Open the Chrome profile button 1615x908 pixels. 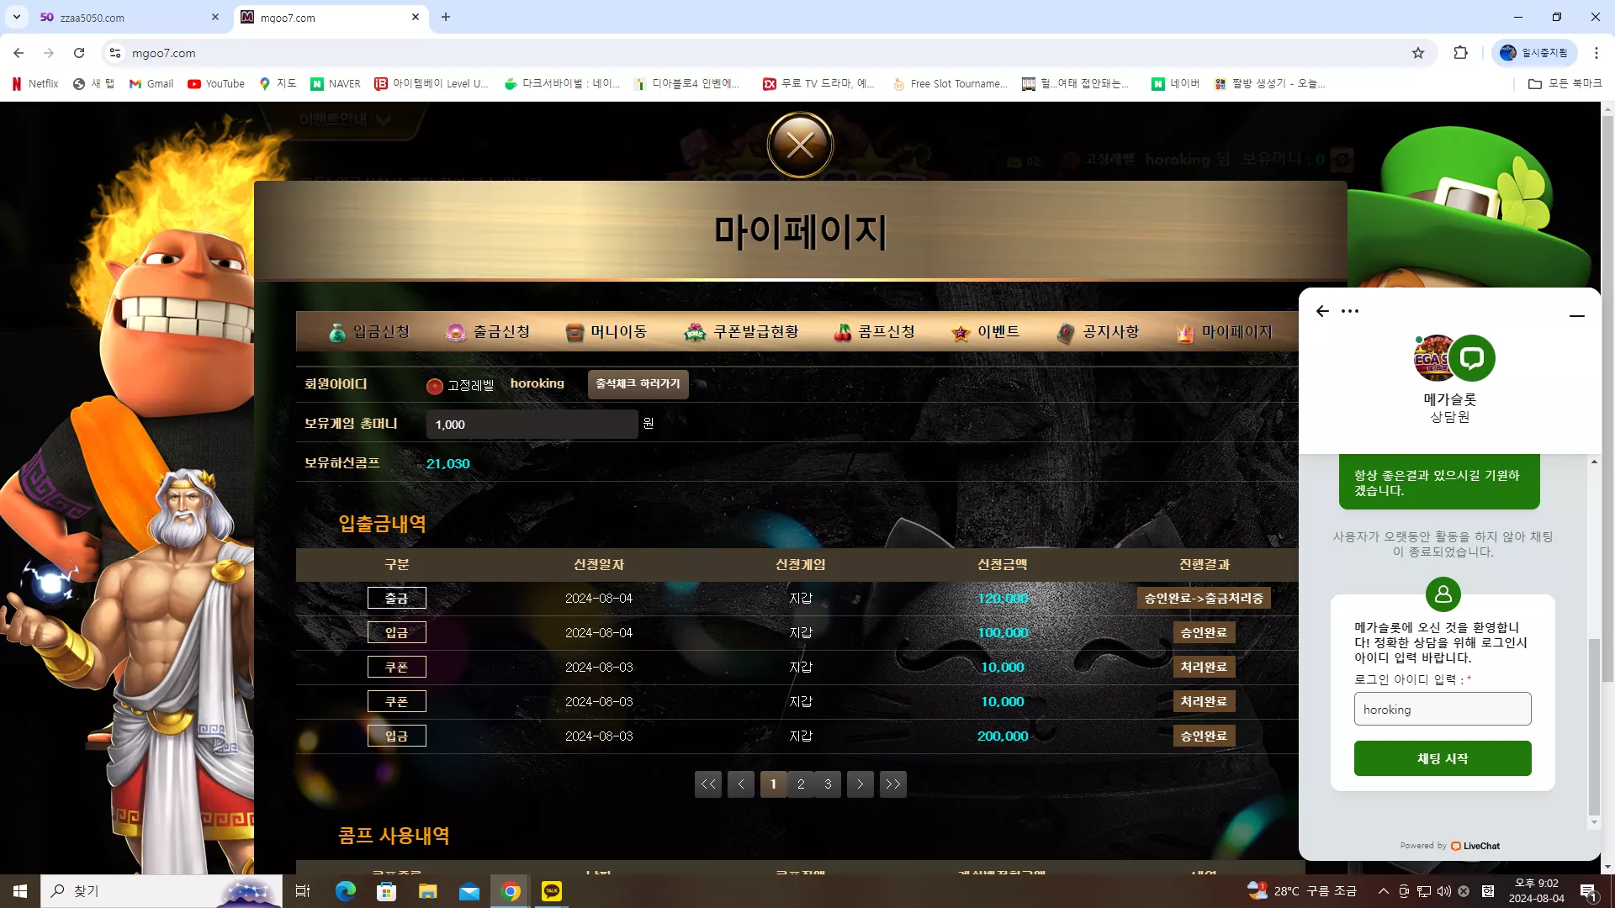[x=1534, y=53]
